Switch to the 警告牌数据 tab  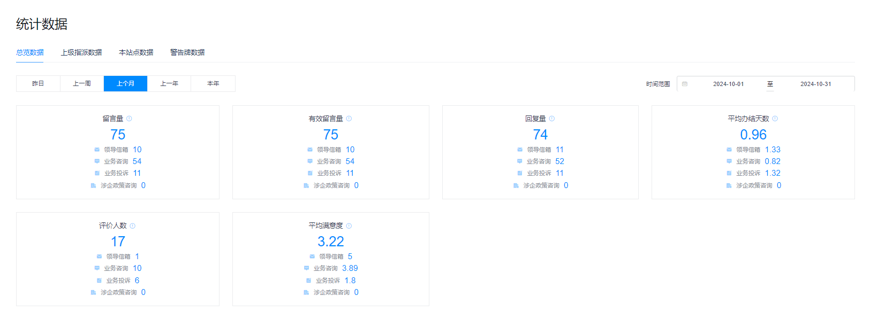pos(187,52)
